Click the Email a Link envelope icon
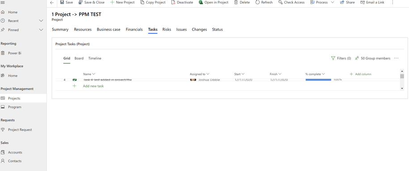 click(363, 2)
